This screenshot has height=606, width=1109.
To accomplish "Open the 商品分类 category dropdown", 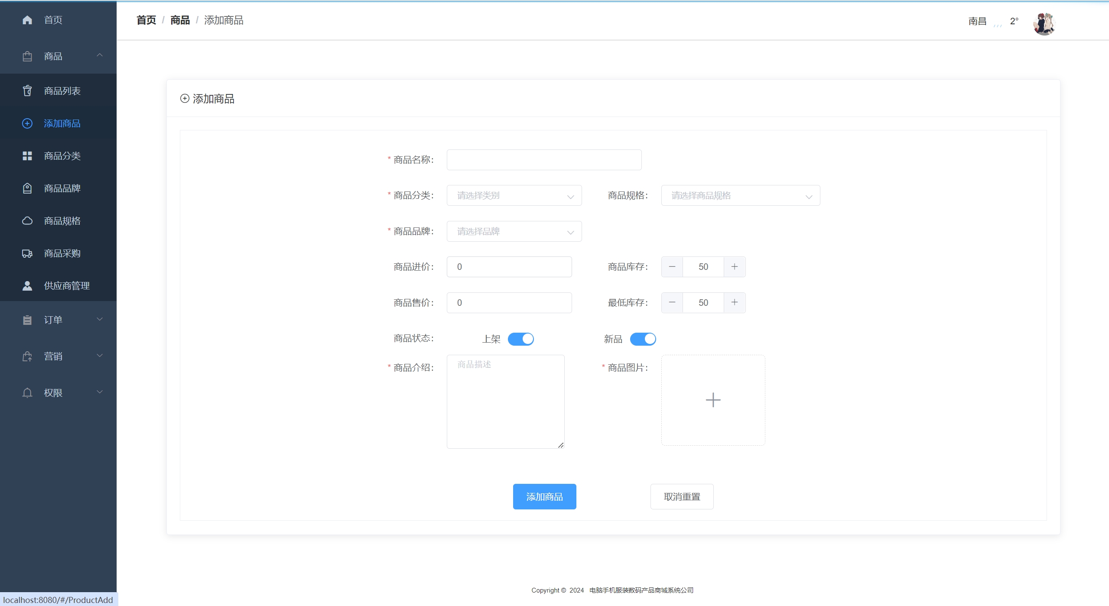I will point(514,195).
